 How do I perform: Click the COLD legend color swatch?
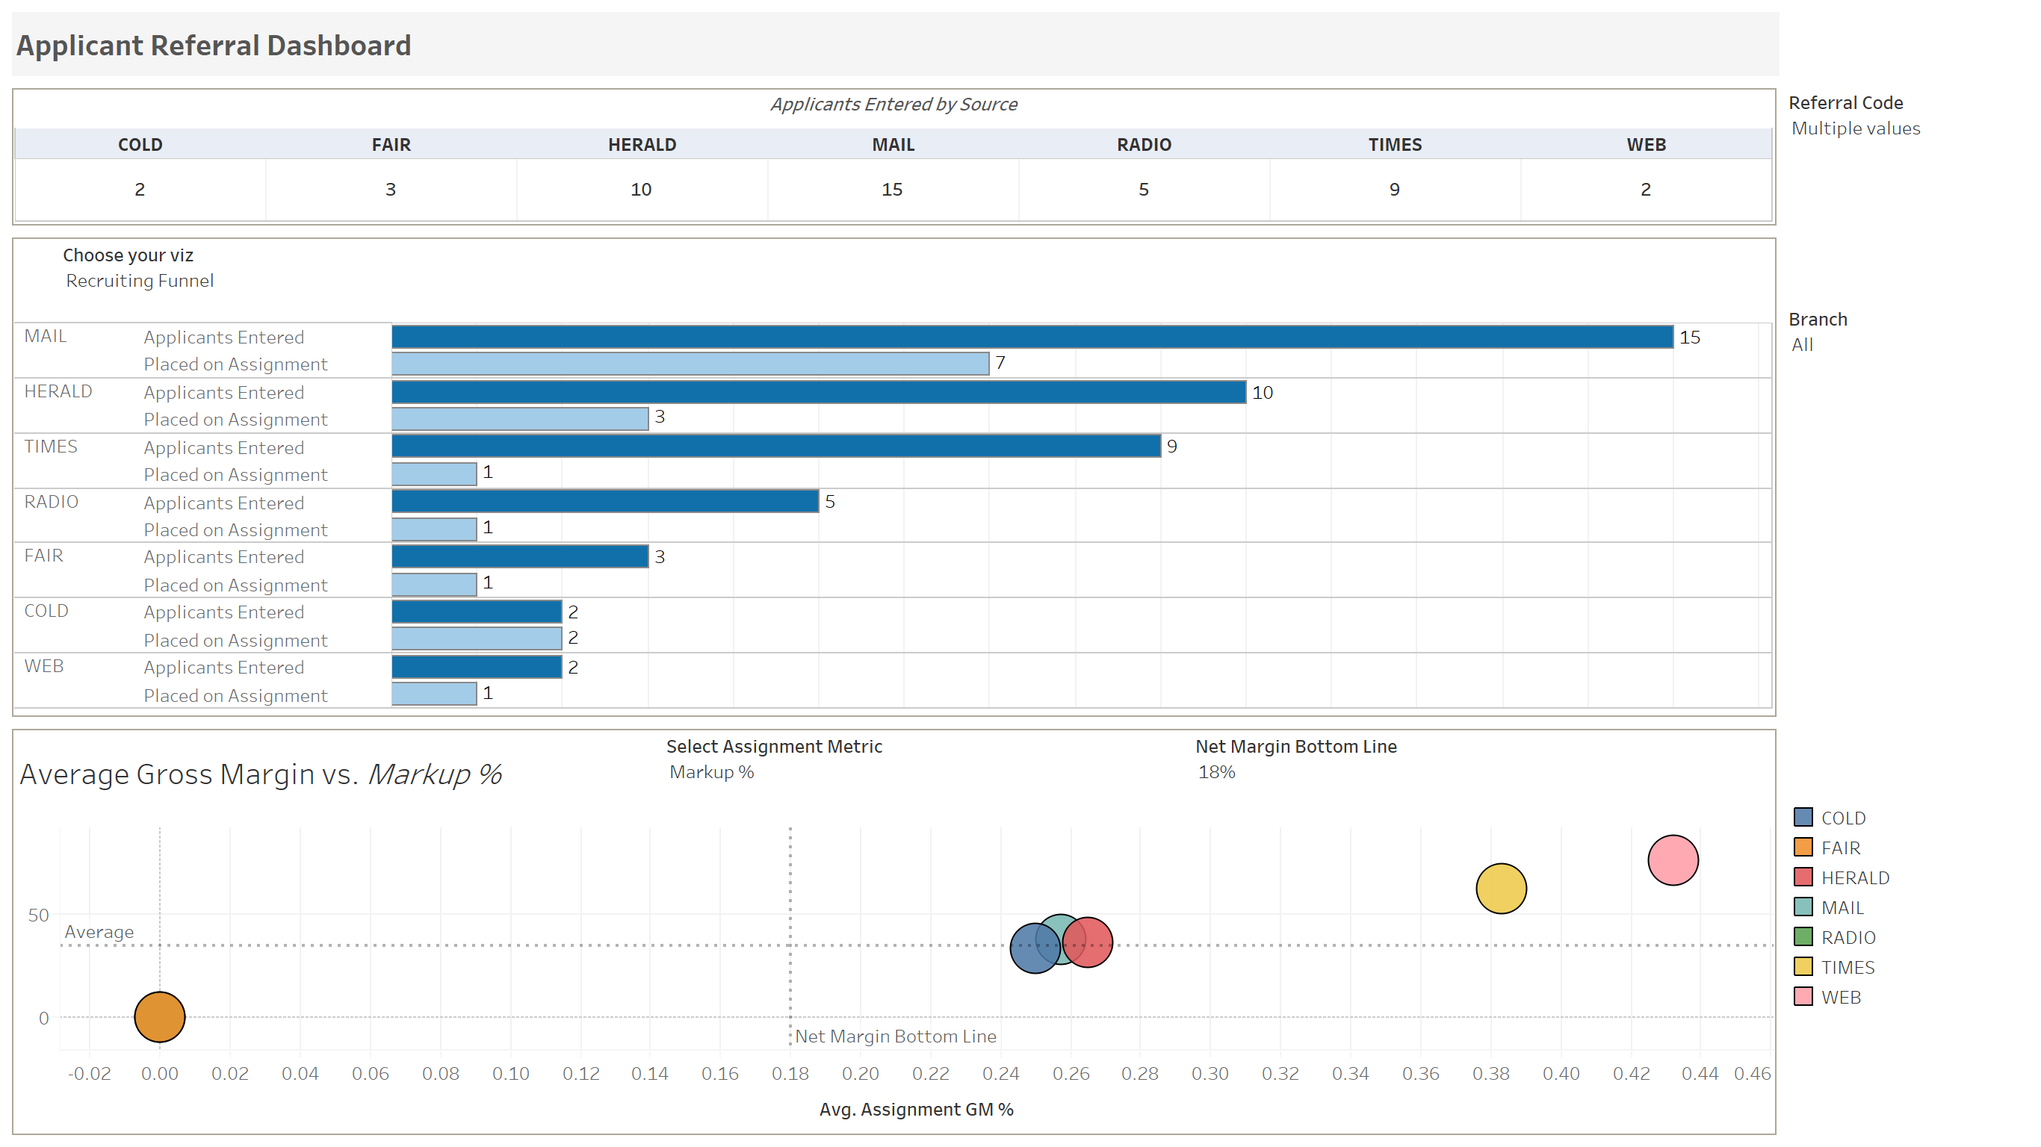click(1803, 817)
